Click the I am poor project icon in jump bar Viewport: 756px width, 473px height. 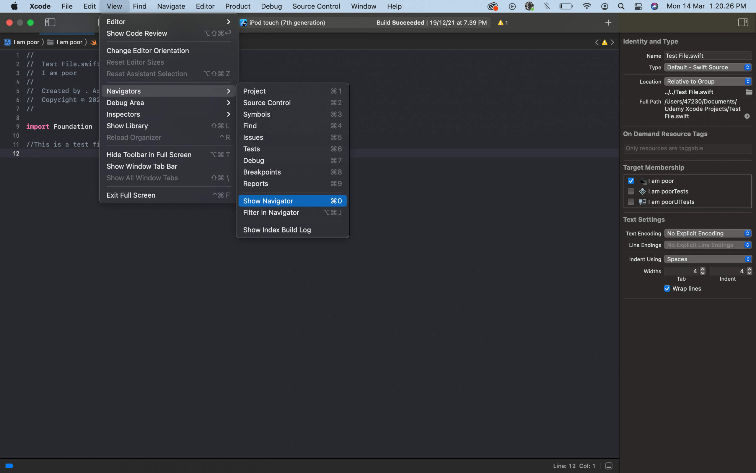[x=7, y=42]
